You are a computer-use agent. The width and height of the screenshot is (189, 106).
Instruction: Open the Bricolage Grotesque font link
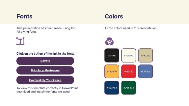(x=45, y=70)
